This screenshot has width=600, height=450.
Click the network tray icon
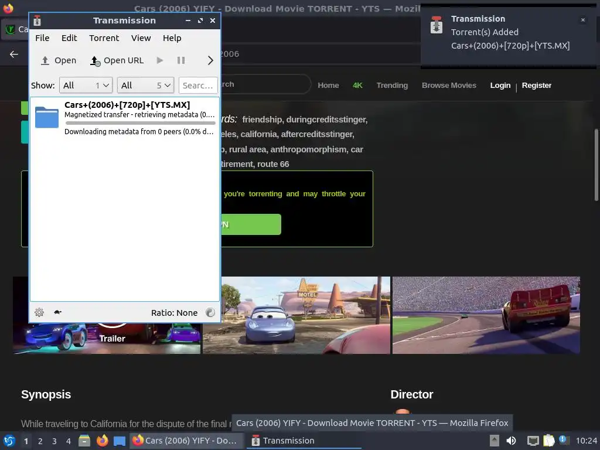tap(533, 441)
